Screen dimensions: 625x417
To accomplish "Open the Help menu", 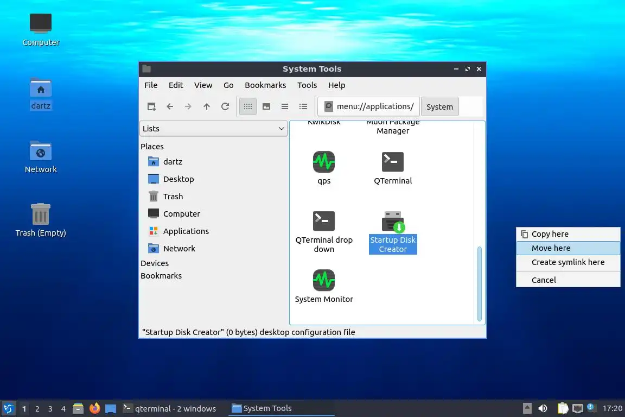I will click(337, 85).
